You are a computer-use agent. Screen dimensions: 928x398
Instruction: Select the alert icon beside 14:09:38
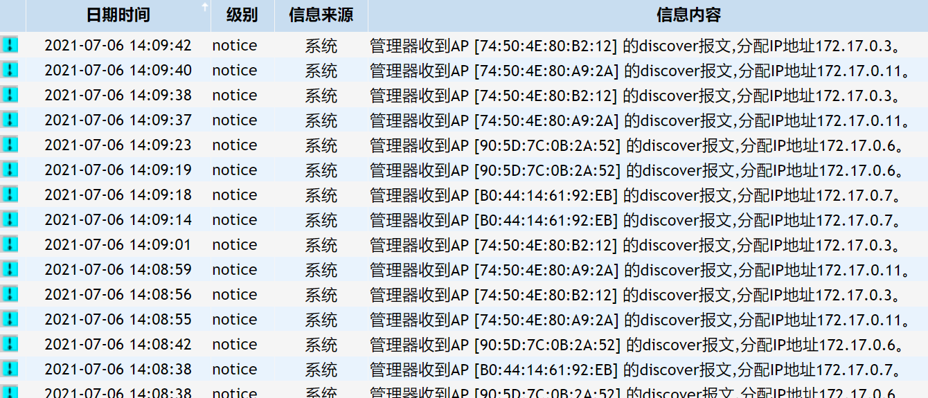click(10, 96)
